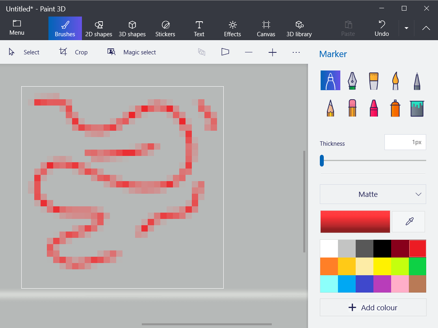Expand the Undo history arrow

tap(406, 28)
